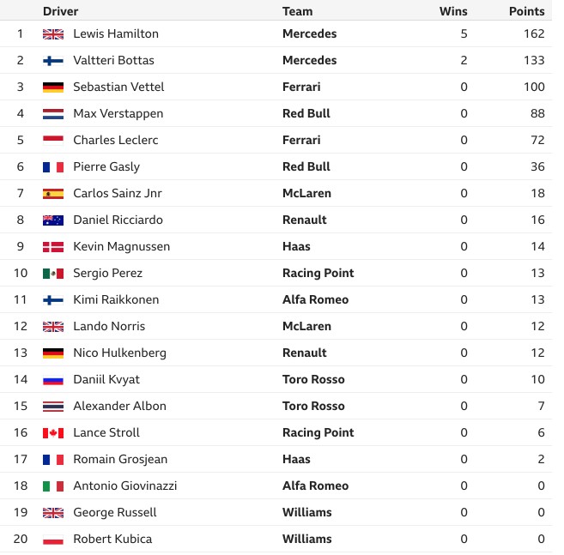Click Racing Point team in Sergio Perez row

pos(318,273)
